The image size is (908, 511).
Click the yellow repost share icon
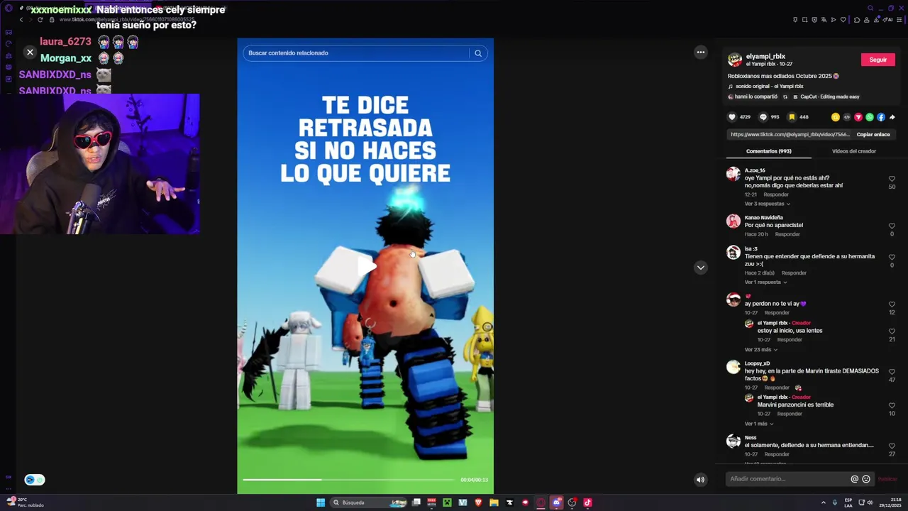click(836, 117)
